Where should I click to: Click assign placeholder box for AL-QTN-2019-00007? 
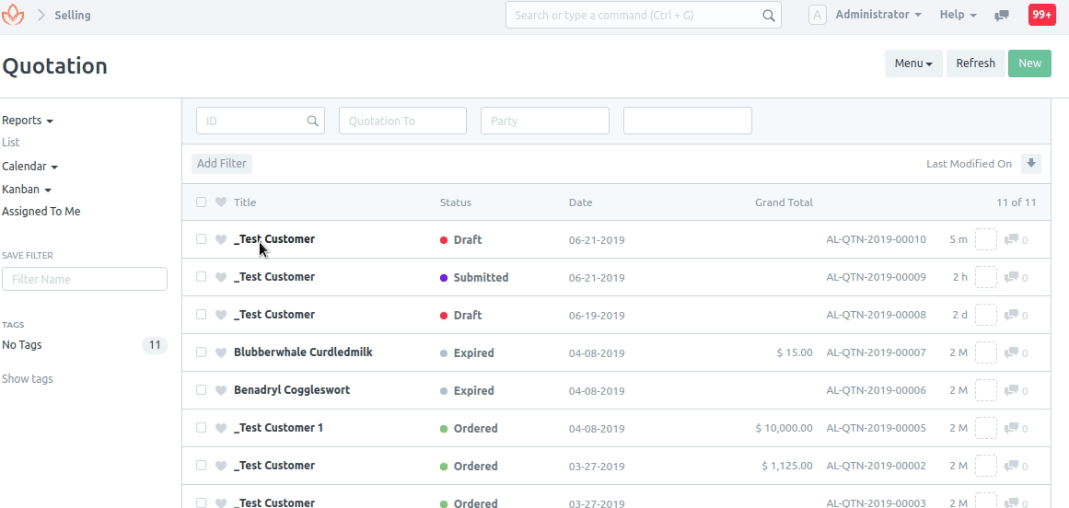pos(986,352)
